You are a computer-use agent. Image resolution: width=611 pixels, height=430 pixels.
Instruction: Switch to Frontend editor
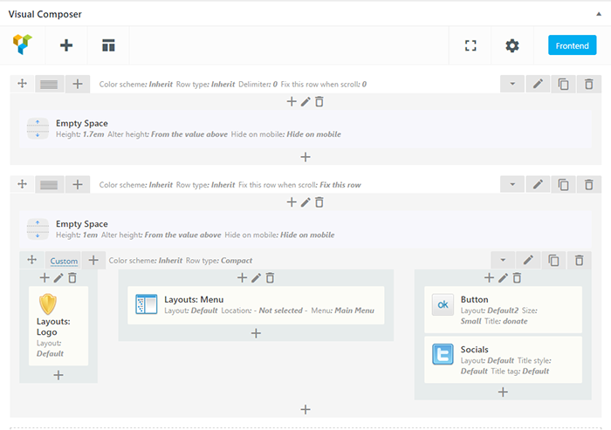pos(572,45)
